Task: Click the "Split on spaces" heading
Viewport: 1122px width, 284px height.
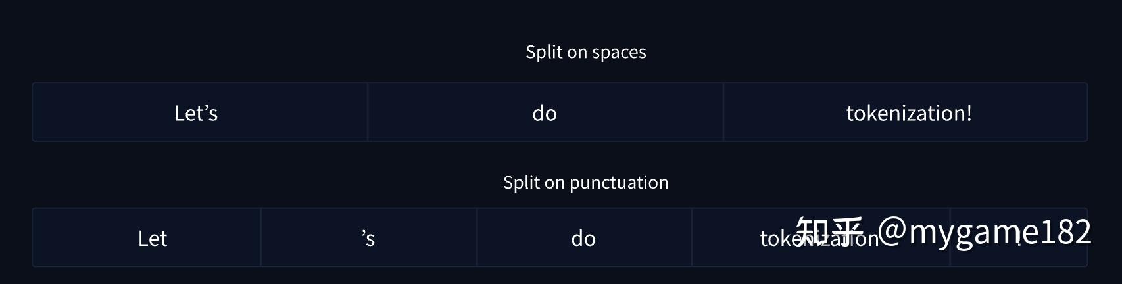Action: pyautogui.click(x=585, y=52)
